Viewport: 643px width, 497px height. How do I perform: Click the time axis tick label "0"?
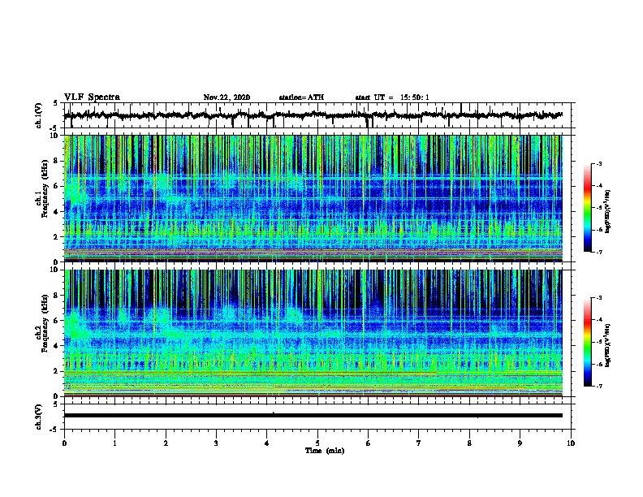point(64,443)
